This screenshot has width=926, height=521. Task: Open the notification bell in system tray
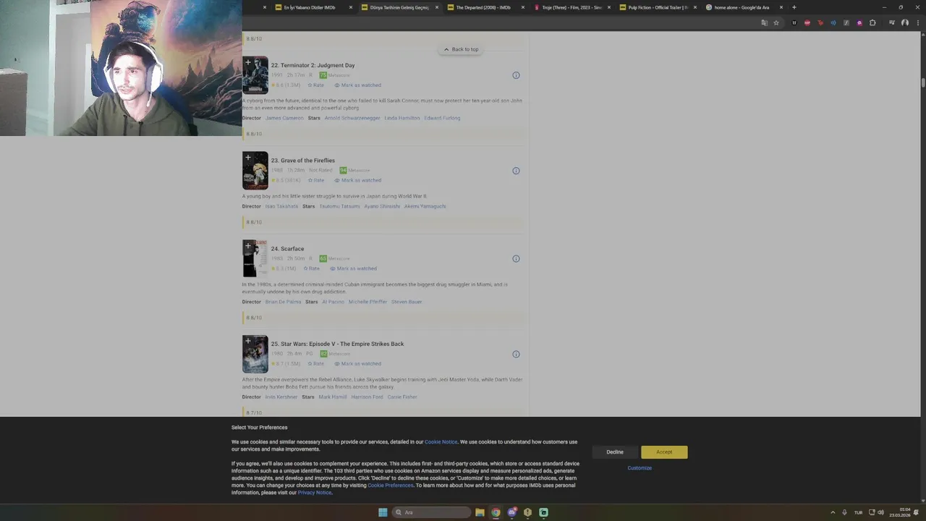pyautogui.click(x=917, y=512)
